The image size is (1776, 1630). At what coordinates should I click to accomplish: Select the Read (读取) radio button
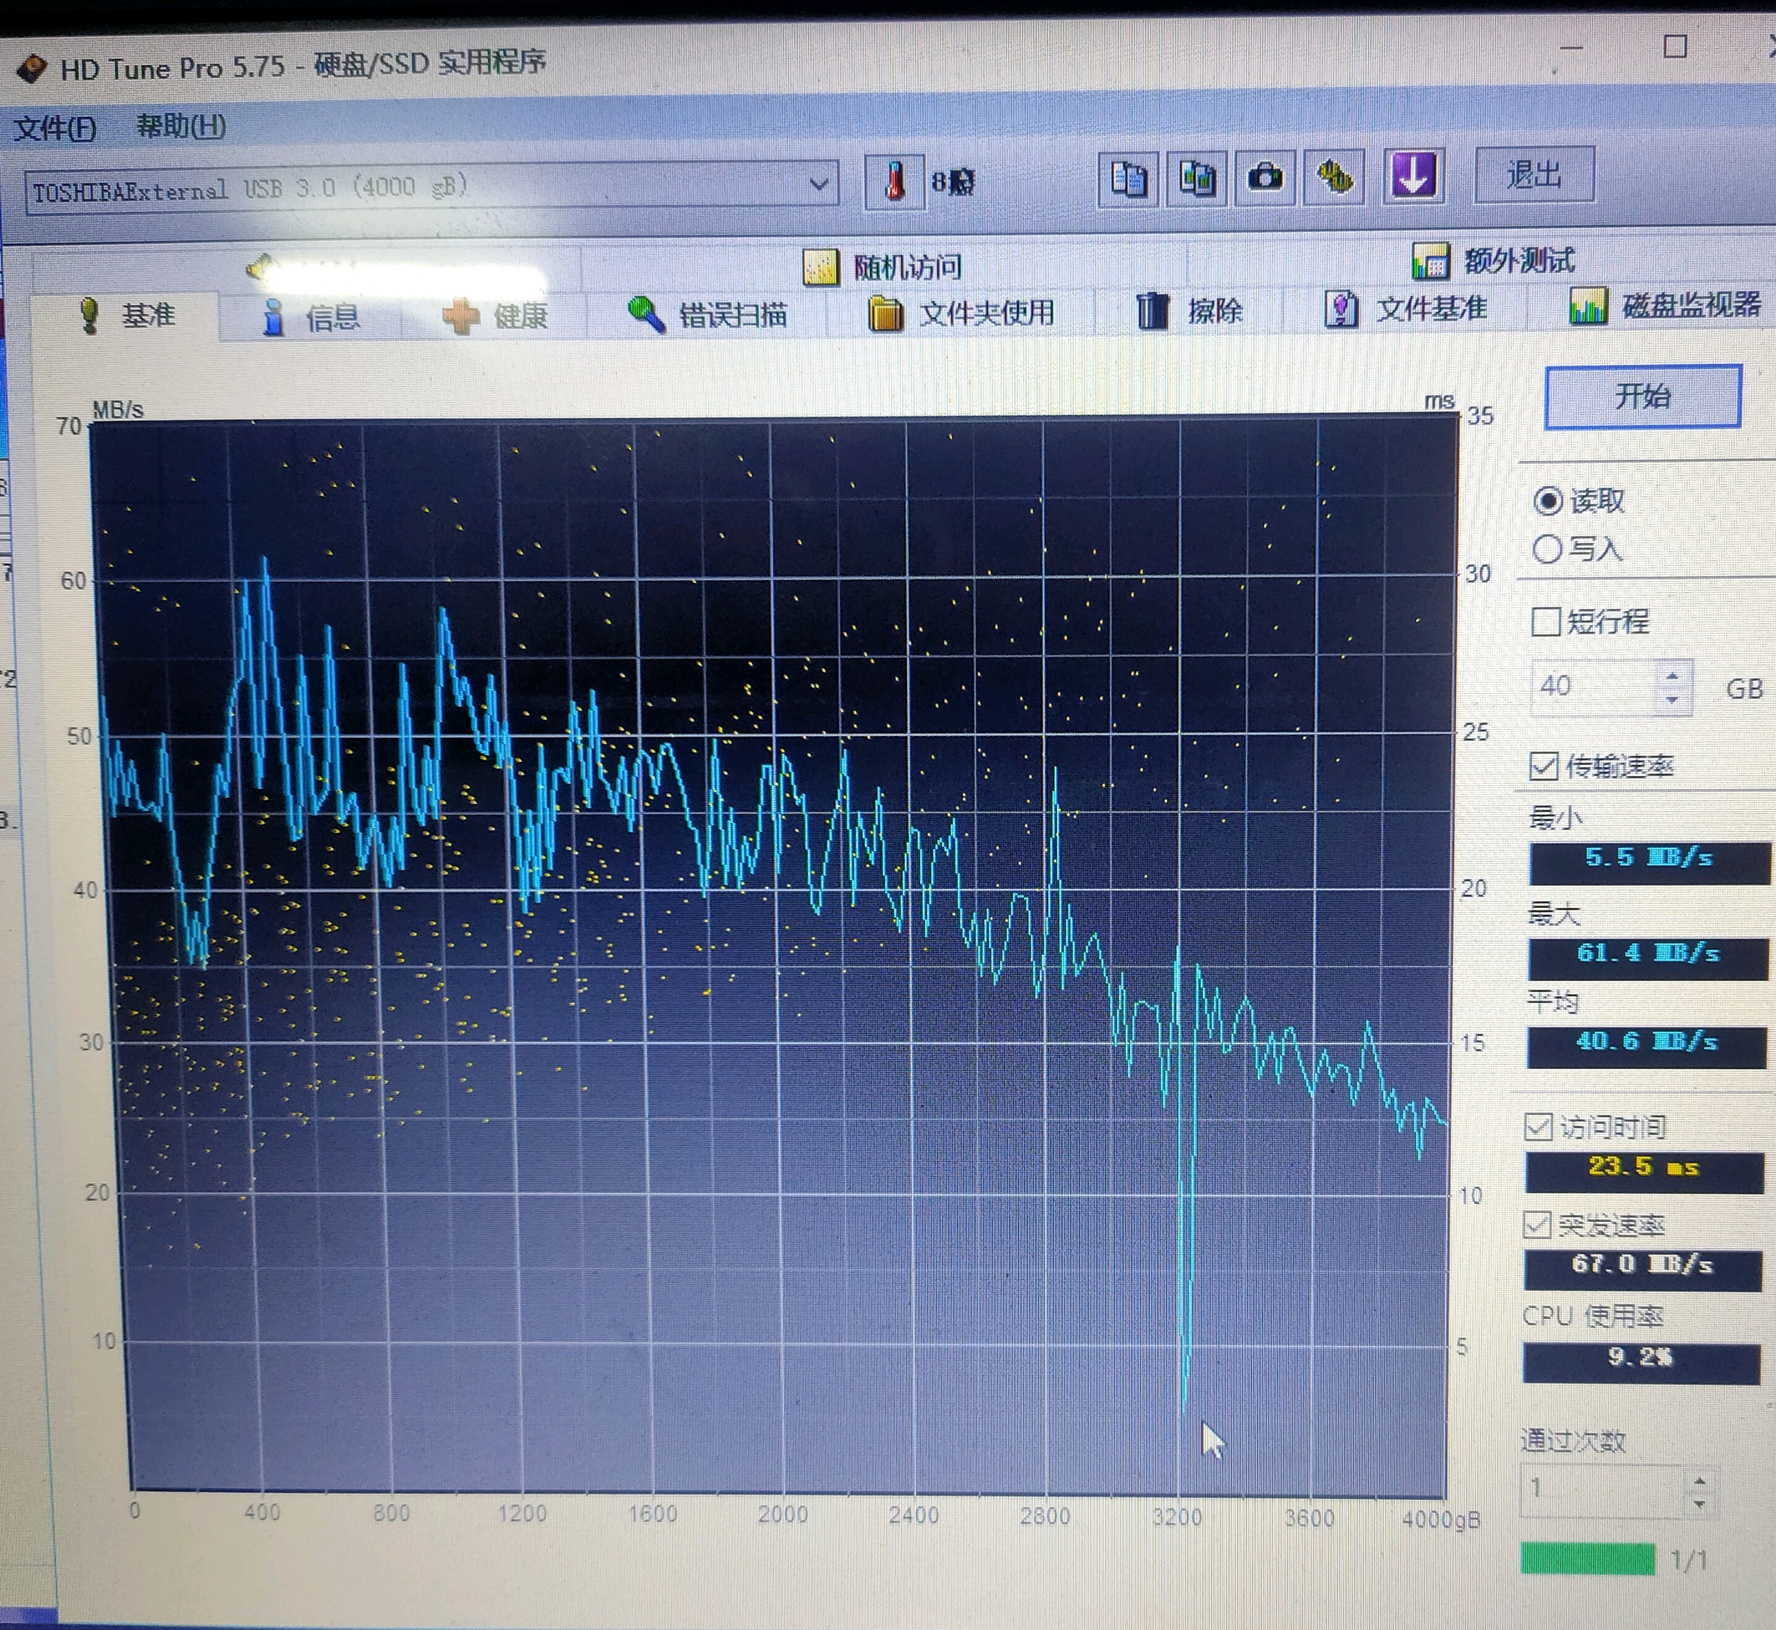1548,501
